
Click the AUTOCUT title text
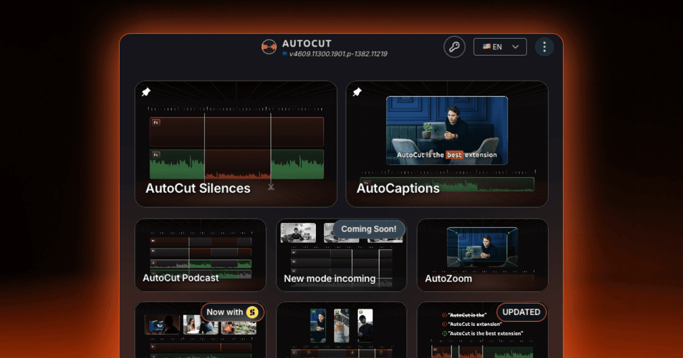point(307,44)
